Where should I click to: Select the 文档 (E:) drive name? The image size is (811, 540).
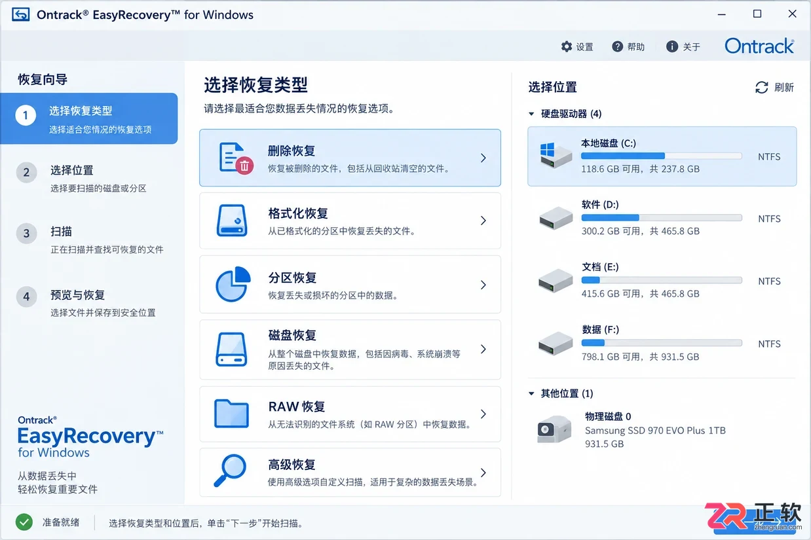pos(599,267)
